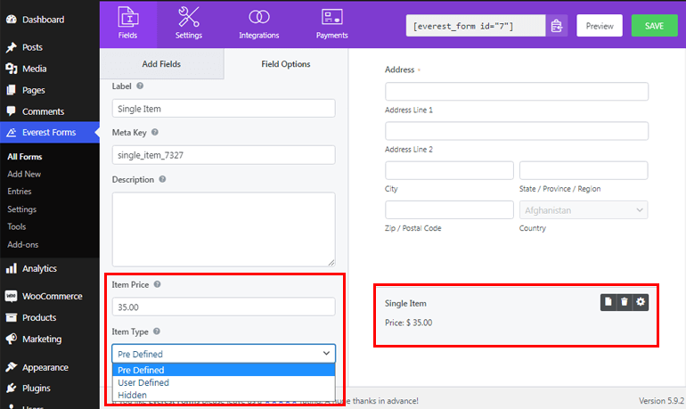Open Posts in the sidebar
This screenshot has height=409, width=686.
tap(32, 47)
